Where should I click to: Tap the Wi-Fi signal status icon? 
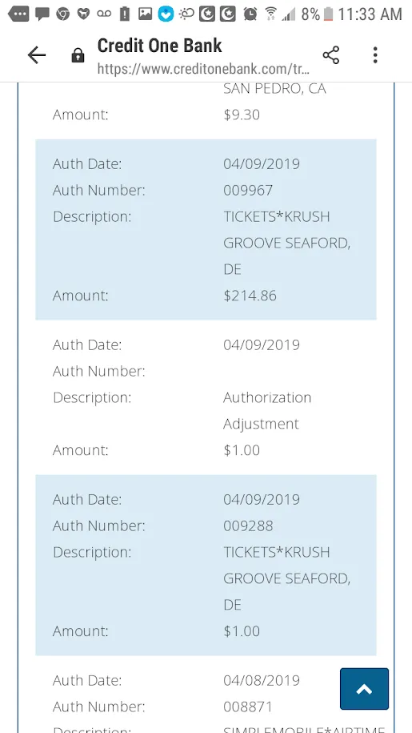pos(270,14)
